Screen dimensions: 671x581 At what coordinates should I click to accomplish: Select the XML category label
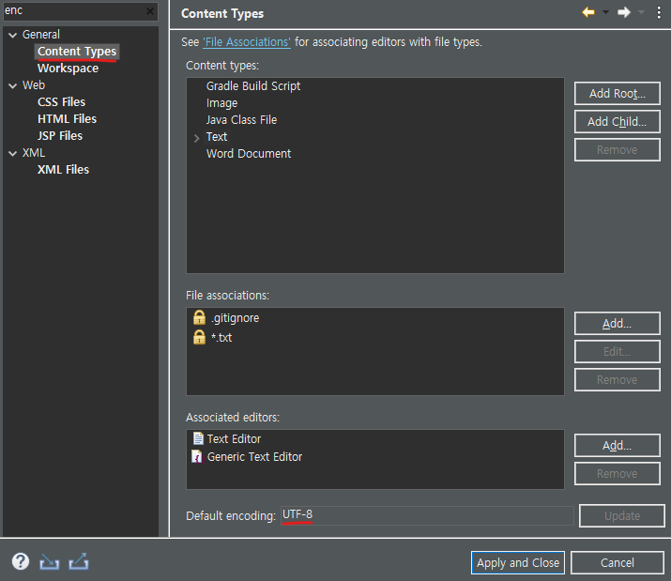point(34,153)
